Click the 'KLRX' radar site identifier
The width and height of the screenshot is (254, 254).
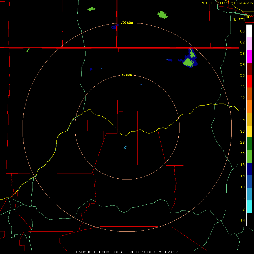(x=134, y=252)
